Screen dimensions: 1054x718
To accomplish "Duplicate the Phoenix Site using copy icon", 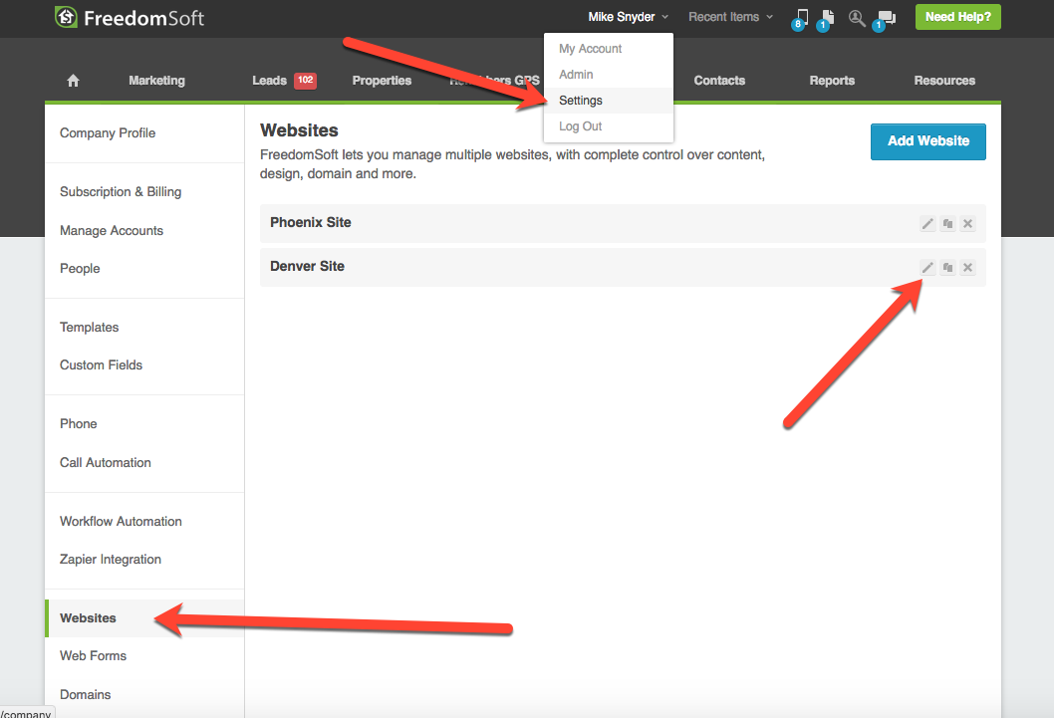I will pyautogui.click(x=947, y=224).
